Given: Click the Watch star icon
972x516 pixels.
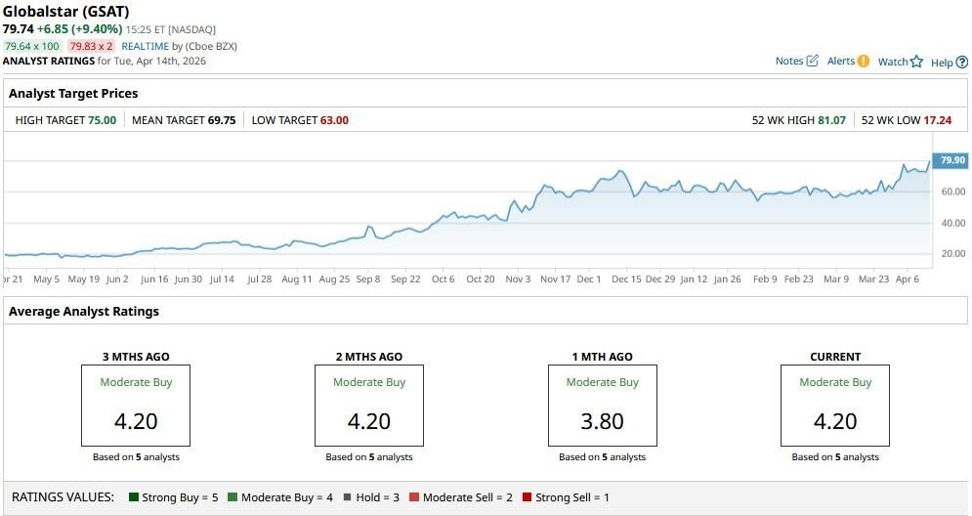Looking at the screenshot, I should click(x=917, y=62).
